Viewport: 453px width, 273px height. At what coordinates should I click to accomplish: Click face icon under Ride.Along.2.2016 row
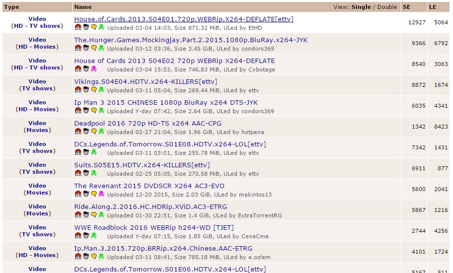point(86,214)
